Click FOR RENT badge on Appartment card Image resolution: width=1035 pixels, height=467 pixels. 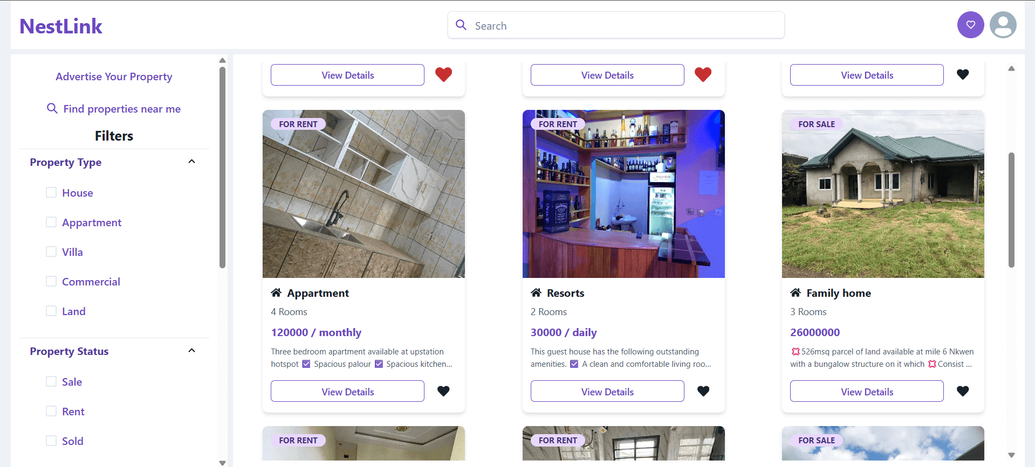[x=298, y=124]
